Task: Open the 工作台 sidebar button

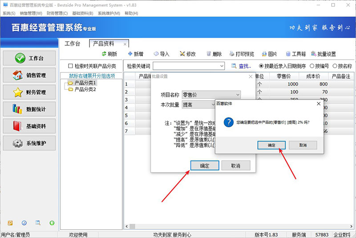Action: 29,58
